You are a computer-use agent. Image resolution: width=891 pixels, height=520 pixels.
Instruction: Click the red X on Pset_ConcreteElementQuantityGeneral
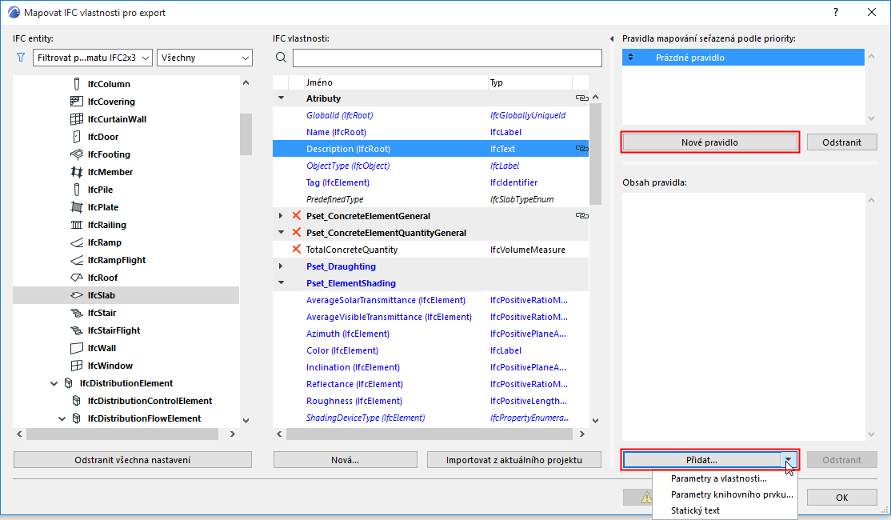click(296, 233)
